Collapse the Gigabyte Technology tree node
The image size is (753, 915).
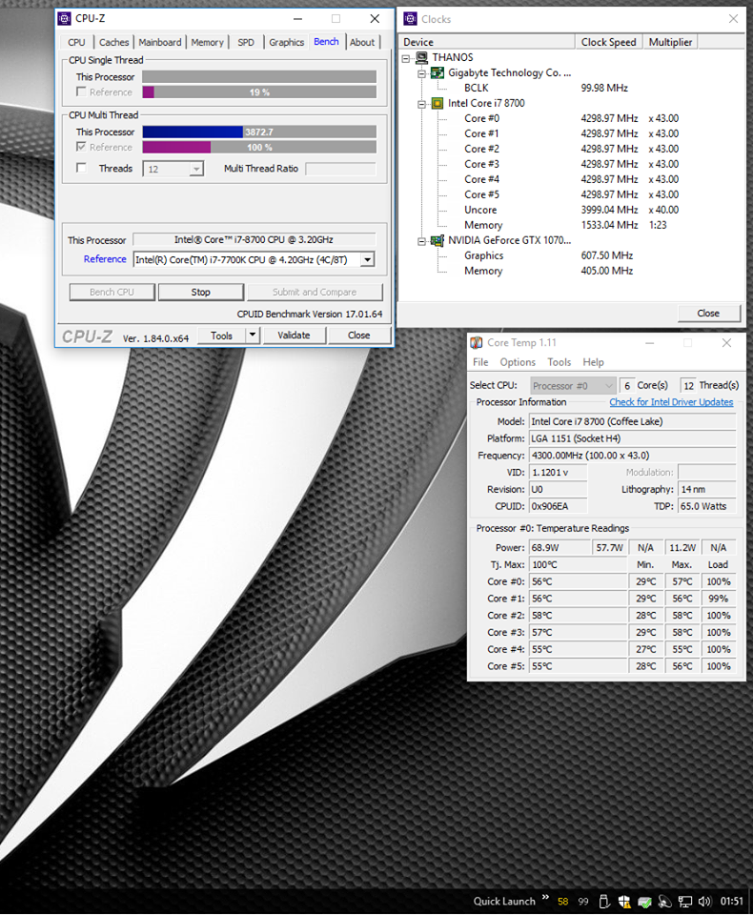(421, 73)
